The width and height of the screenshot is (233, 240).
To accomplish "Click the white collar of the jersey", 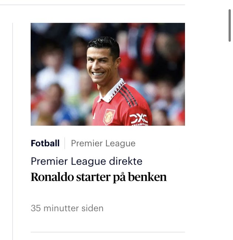I will click(112, 90).
